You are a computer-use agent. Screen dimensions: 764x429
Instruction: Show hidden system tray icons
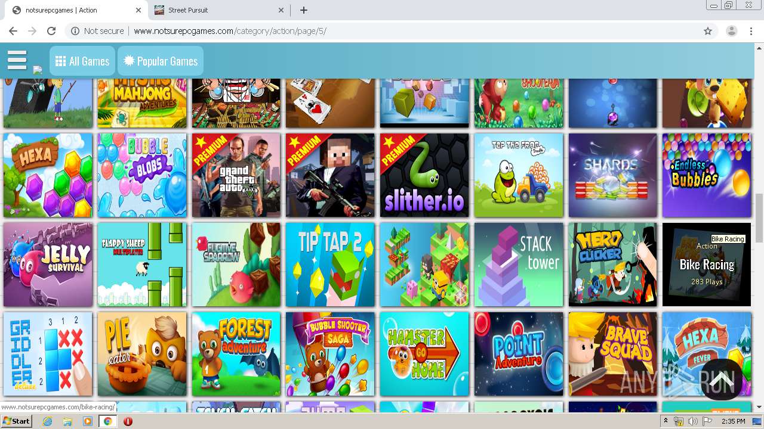coord(666,421)
